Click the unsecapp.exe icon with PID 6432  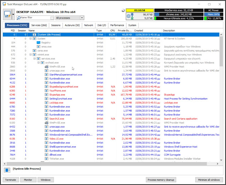pos(46,127)
